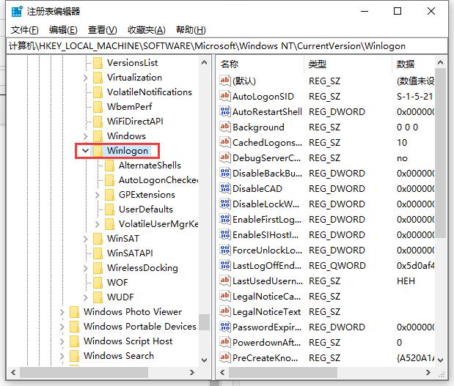Click the VersionsList folder icon
This screenshot has width=454, height=386.
98,63
